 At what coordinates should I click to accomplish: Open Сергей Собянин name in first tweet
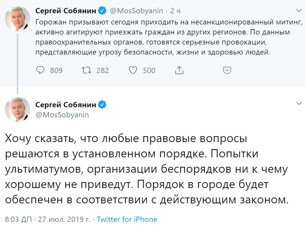click(66, 11)
